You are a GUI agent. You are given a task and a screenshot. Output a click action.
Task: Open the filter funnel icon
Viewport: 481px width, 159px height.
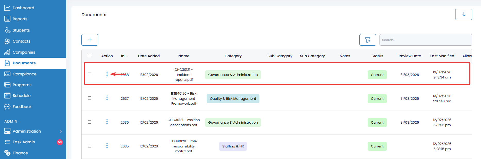(367, 40)
